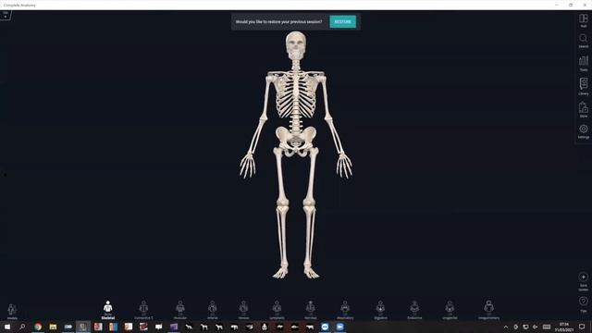Open File Explorer from the taskbar
Viewport: 592px width, 333px height.
click(53, 327)
